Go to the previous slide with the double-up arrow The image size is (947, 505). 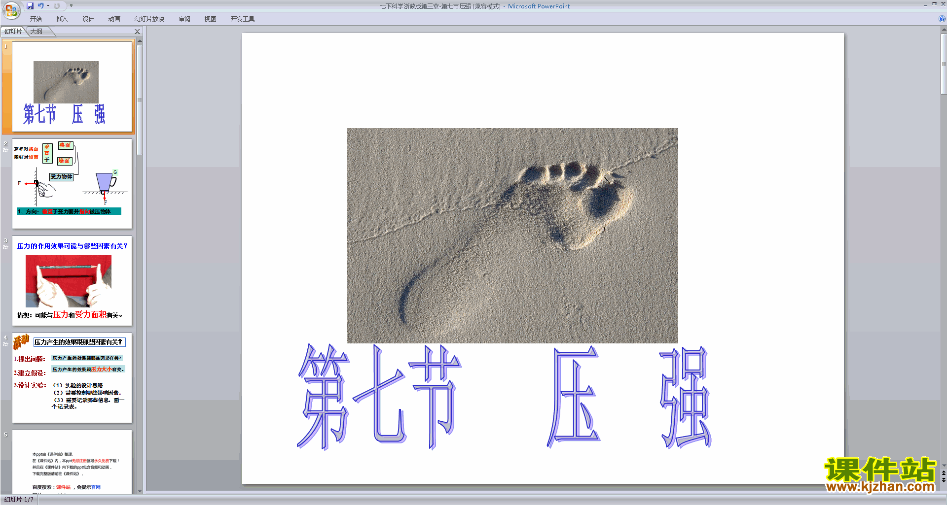[944, 473]
